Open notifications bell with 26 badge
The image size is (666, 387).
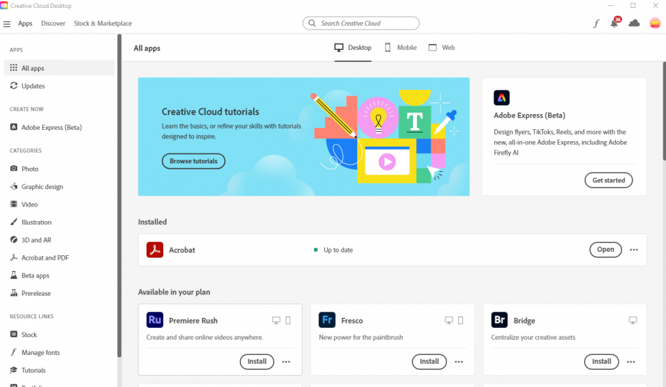[x=615, y=23]
